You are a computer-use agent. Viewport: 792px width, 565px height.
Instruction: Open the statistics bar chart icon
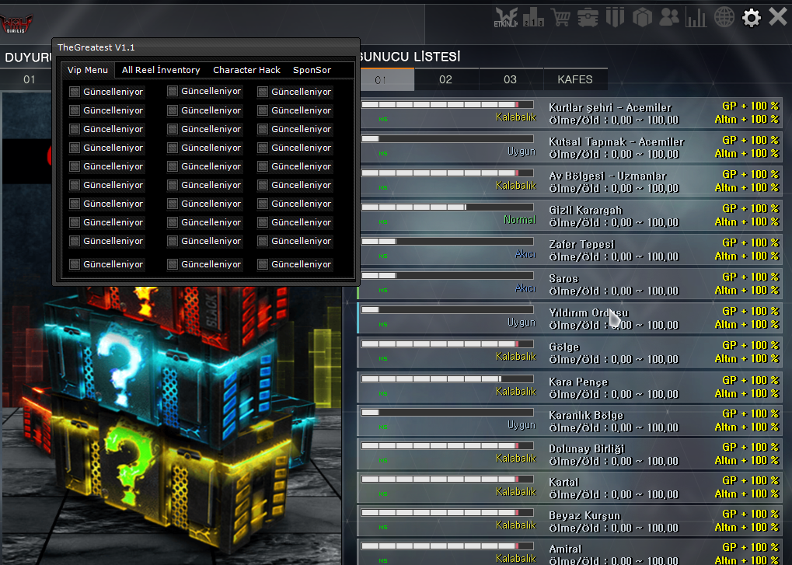696,17
